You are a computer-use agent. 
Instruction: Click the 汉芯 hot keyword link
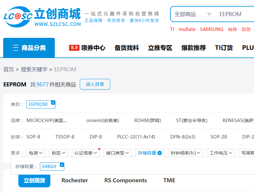click(246, 29)
